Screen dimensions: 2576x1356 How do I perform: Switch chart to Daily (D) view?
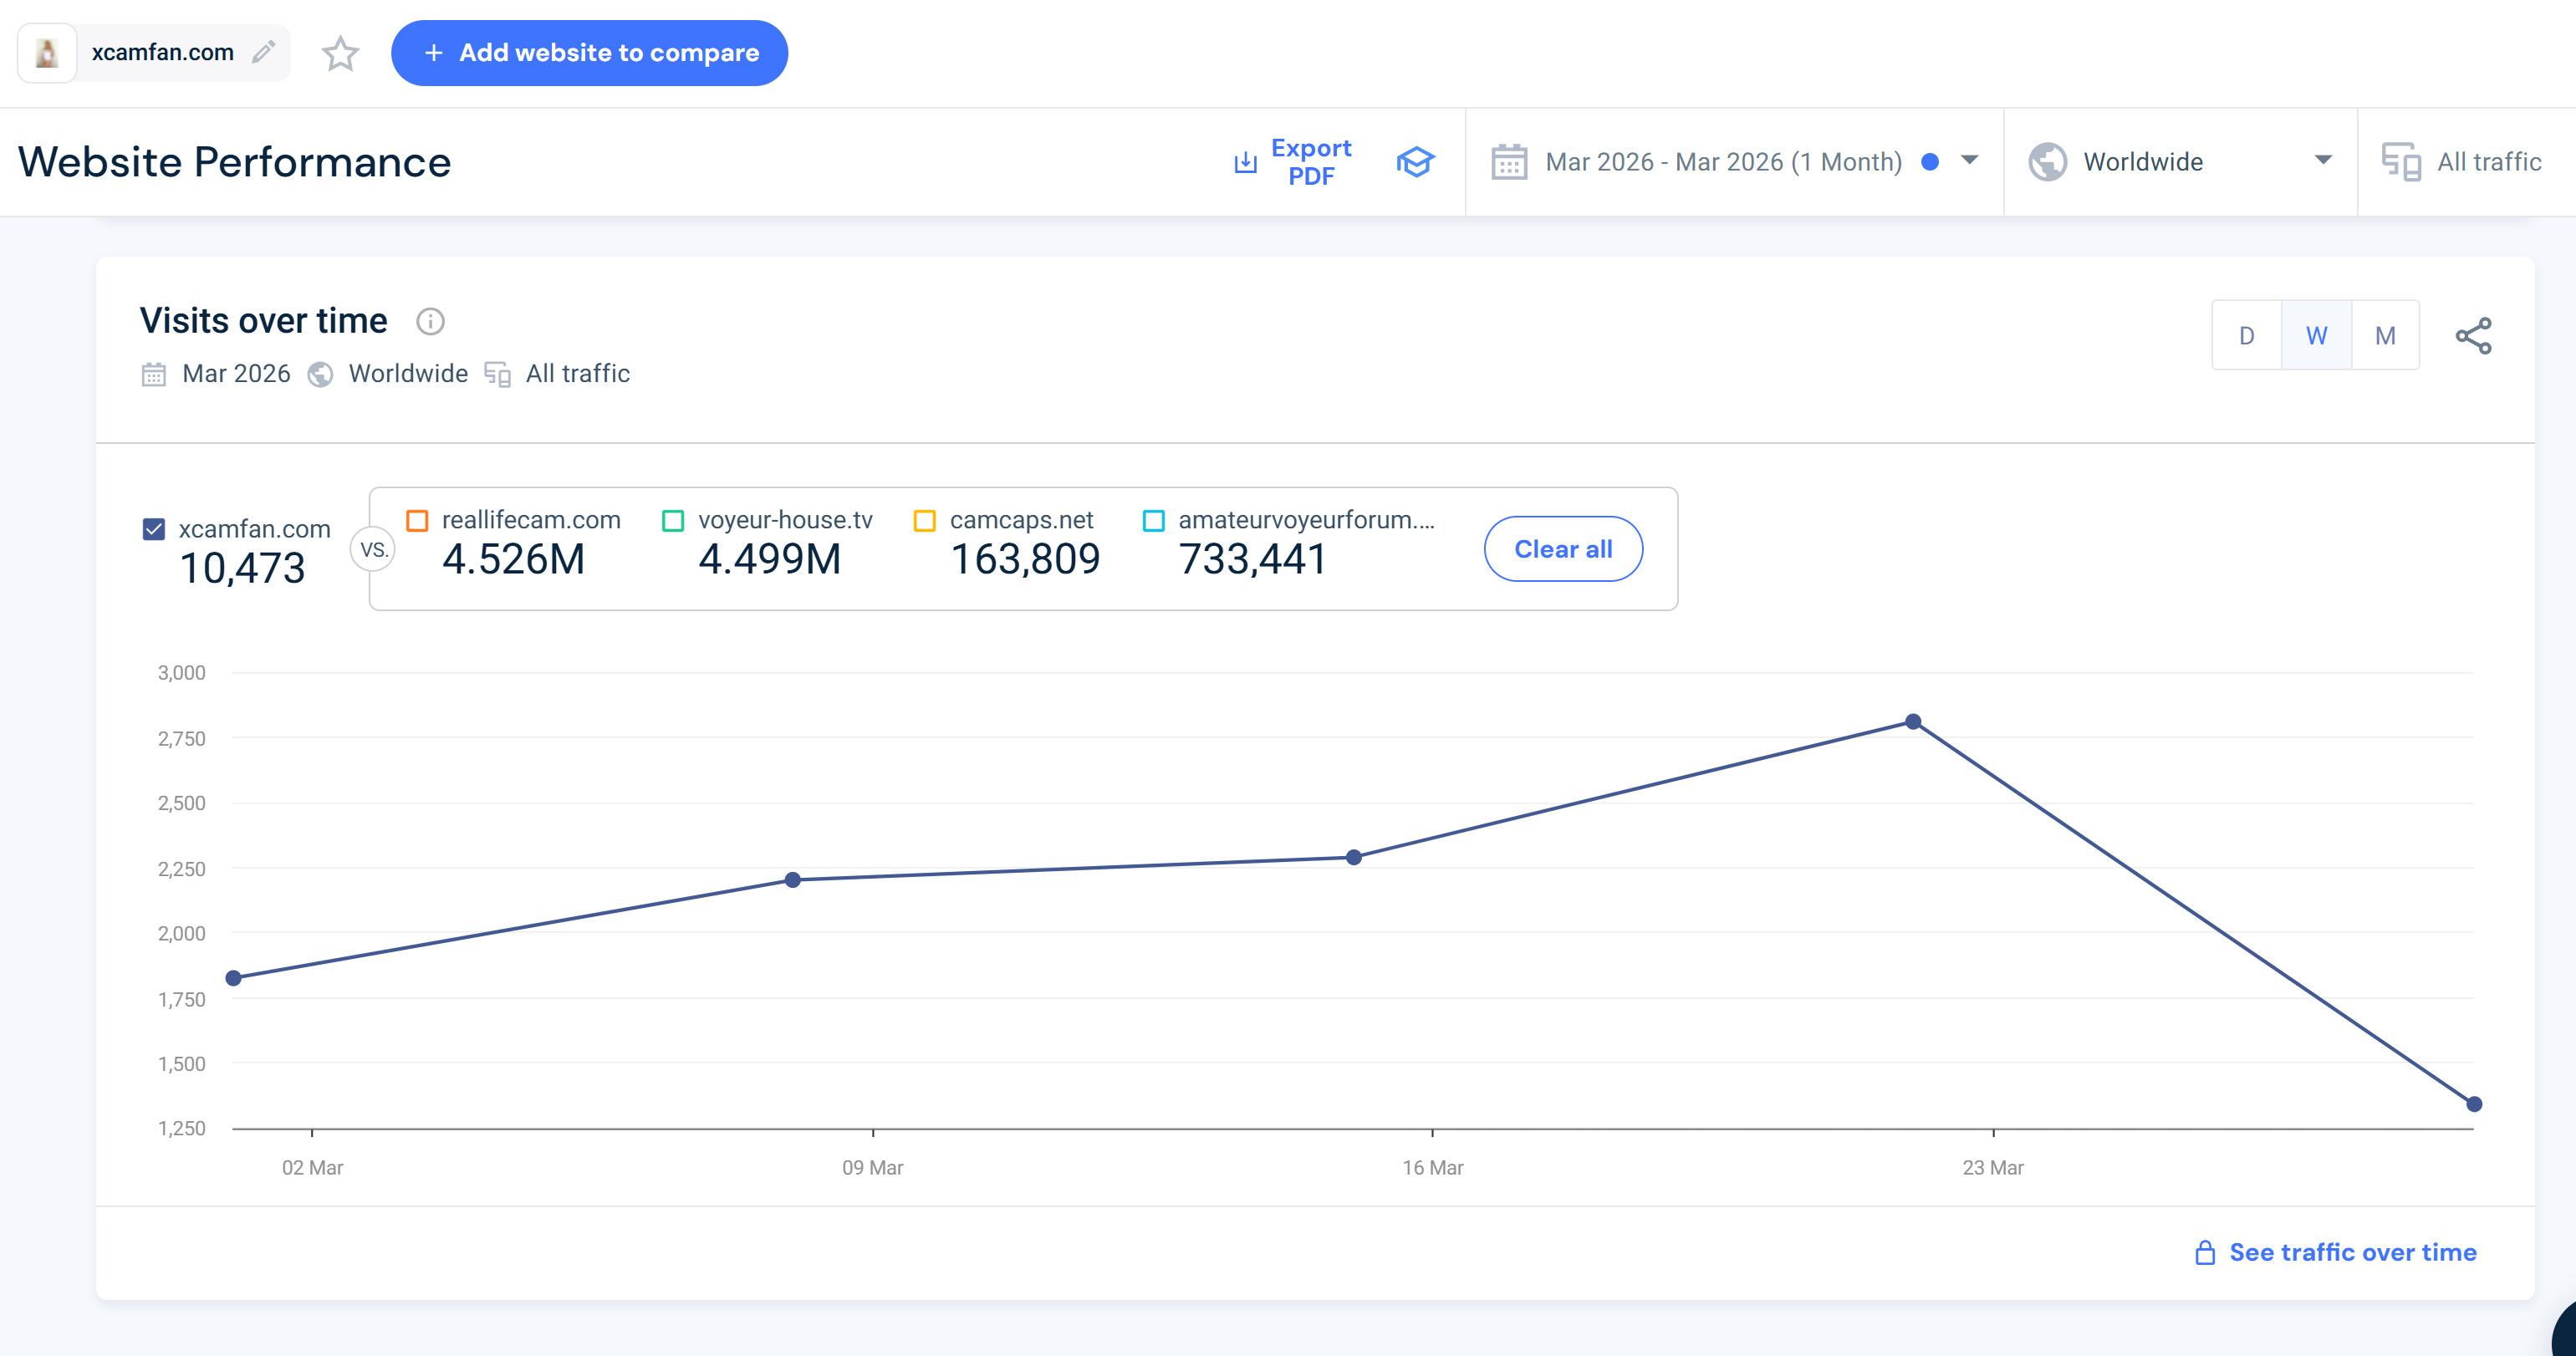pos(2246,336)
